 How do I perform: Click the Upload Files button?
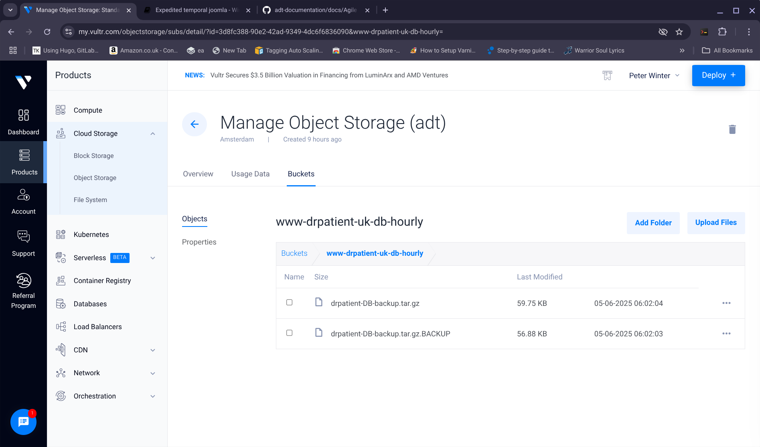pyautogui.click(x=716, y=222)
